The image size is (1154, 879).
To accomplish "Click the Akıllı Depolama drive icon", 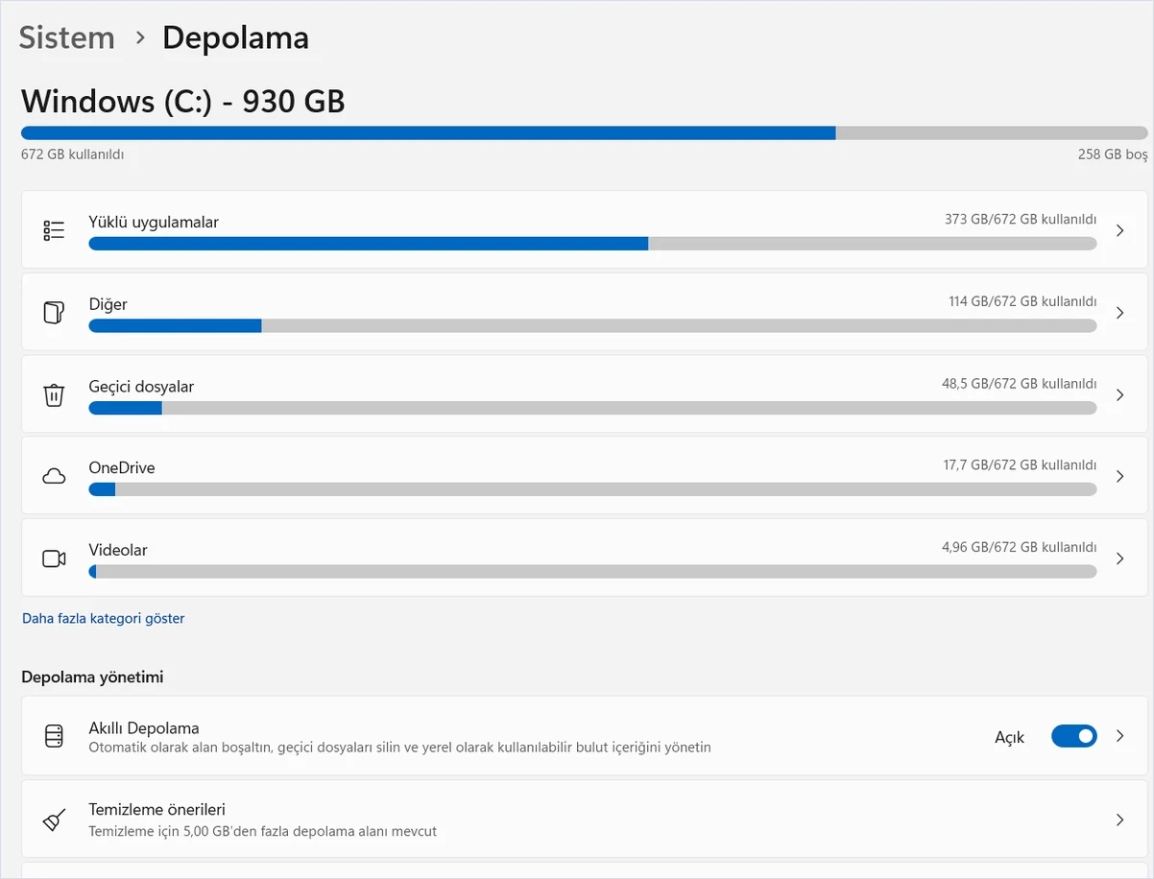I will [x=54, y=737].
